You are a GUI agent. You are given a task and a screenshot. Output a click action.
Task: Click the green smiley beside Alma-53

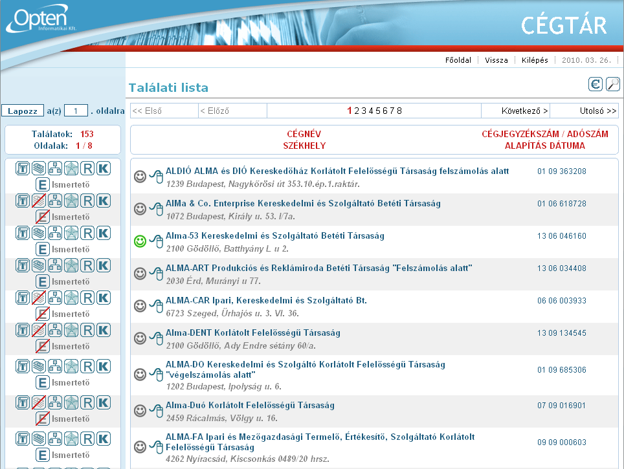tap(140, 241)
